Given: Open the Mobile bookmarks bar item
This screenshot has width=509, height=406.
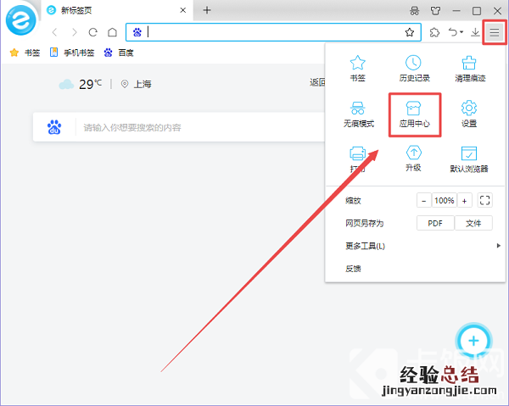Looking at the screenshot, I should [x=72, y=53].
